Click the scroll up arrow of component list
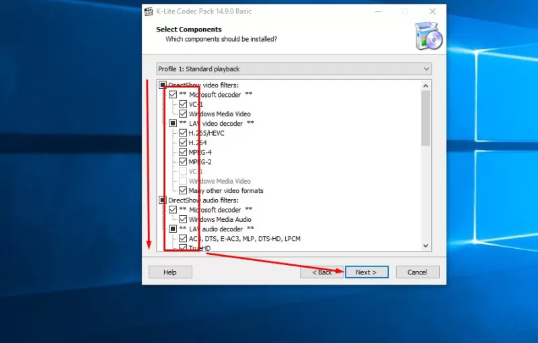Viewport: 538px width, 343px height. pyautogui.click(x=426, y=86)
